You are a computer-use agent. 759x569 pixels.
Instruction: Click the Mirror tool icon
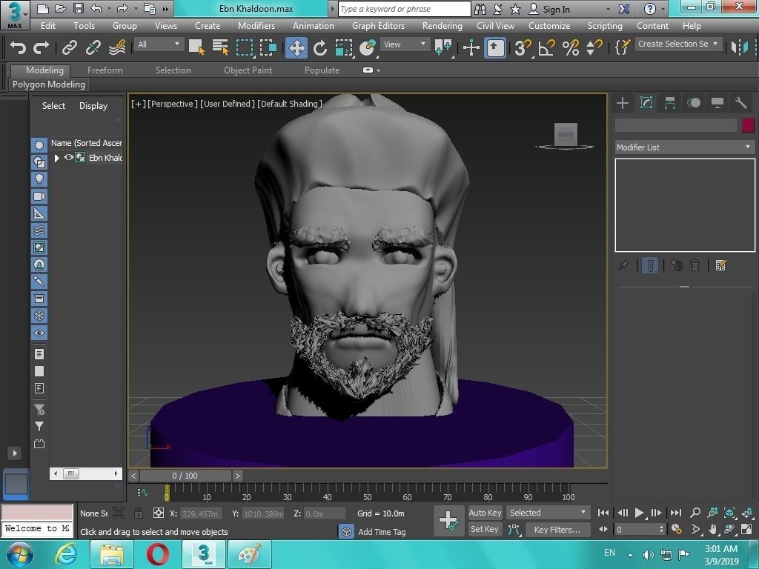click(740, 47)
